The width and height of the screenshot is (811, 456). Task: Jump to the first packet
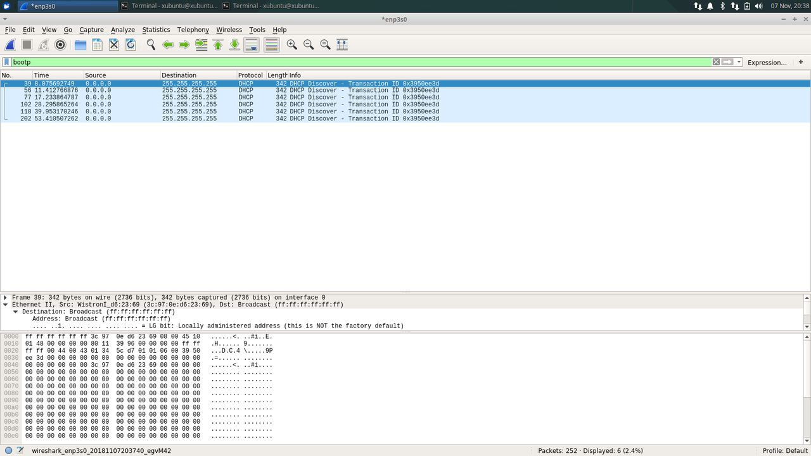click(218, 45)
